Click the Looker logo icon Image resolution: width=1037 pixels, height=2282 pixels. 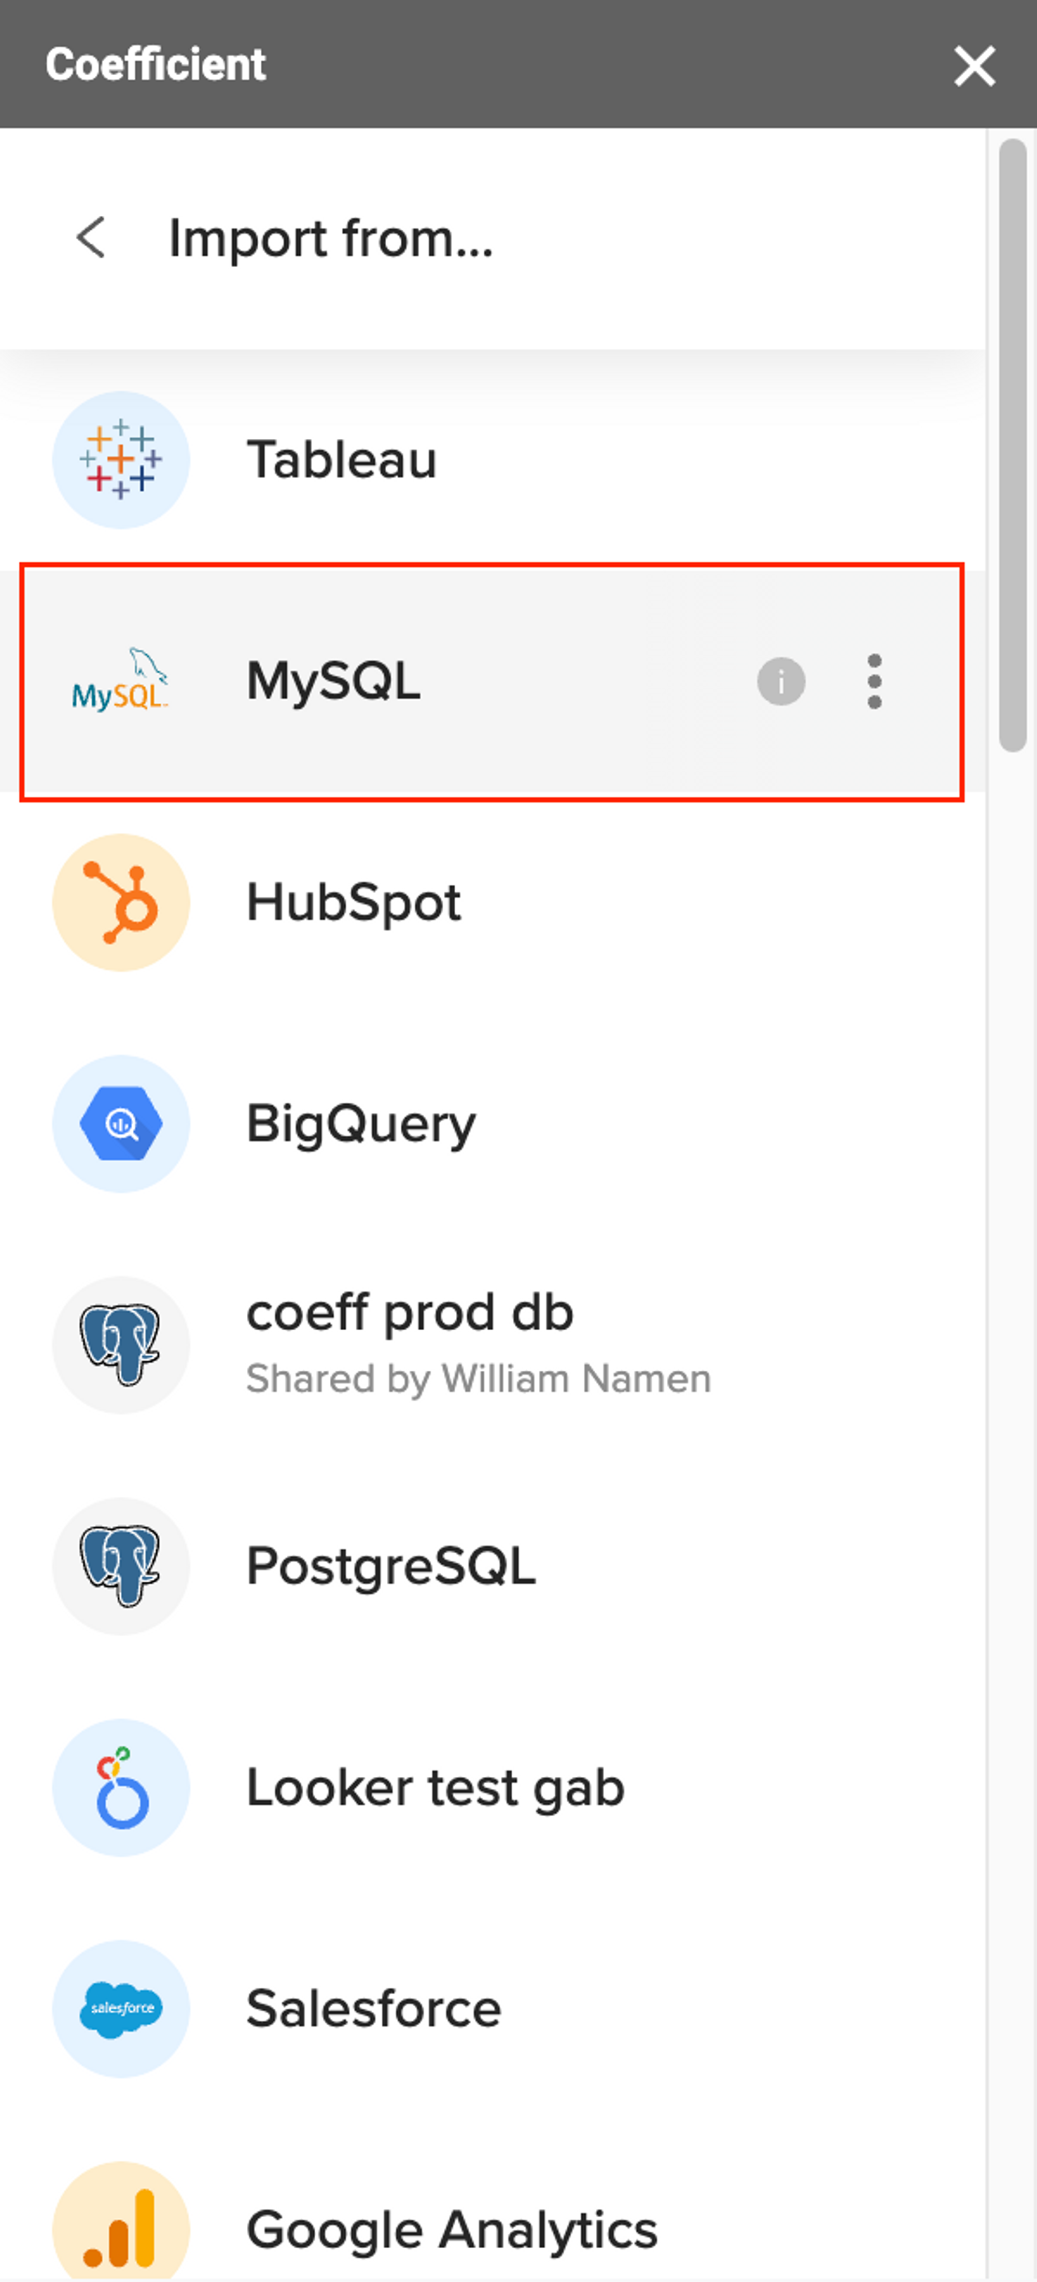coord(121,1788)
